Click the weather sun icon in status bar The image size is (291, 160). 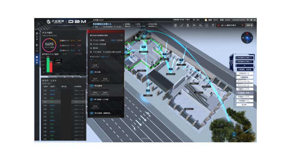point(206,20)
